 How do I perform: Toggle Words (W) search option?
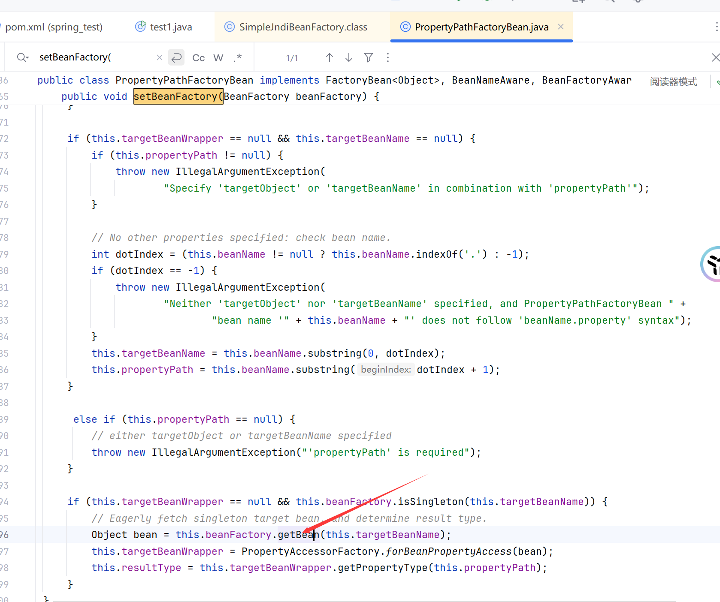(218, 57)
